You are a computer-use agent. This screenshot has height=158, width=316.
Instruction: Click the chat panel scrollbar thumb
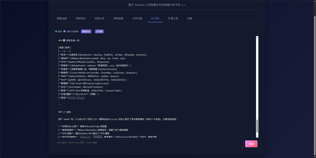(257, 126)
